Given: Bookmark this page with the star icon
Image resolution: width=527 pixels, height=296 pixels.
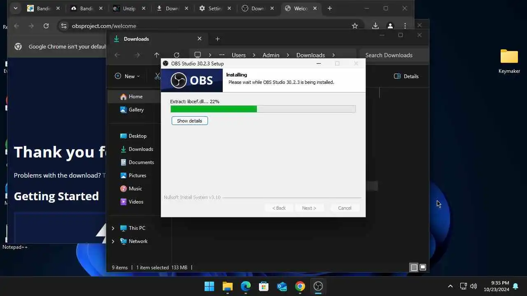Looking at the screenshot, I should click(x=355, y=26).
